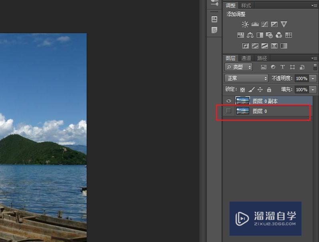Filter layers for shape layers
The height and width of the screenshot is (242, 319).
point(292,67)
